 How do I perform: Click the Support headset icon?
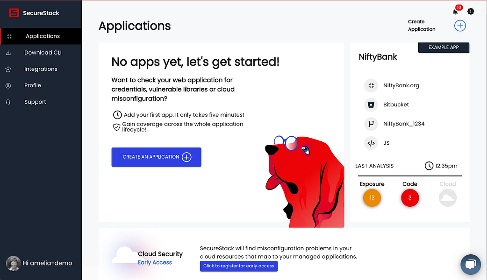8,102
